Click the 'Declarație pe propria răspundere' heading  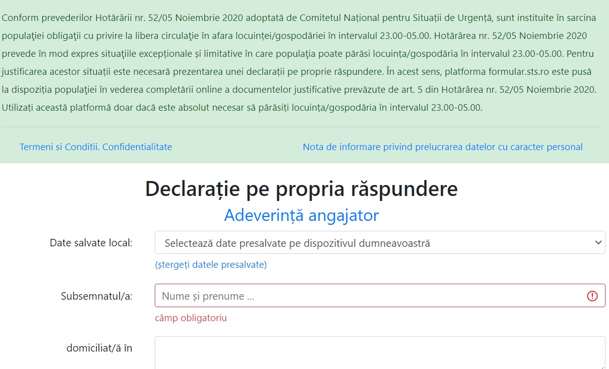pos(301,189)
